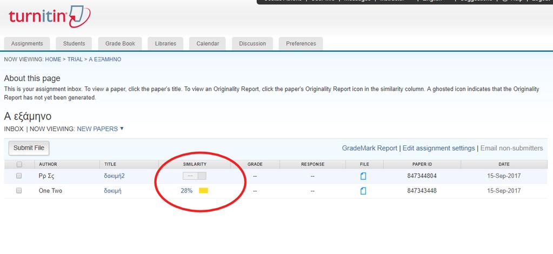Sort by the GRADE column header
This screenshot has height=254, width=553.
click(255, 164)
